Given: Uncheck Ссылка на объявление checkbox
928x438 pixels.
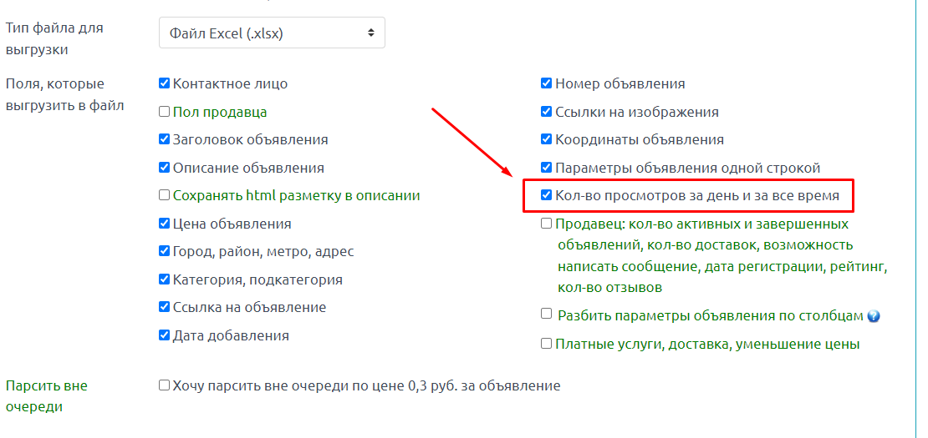Looking at the screenshot, I should pos(165,307).
